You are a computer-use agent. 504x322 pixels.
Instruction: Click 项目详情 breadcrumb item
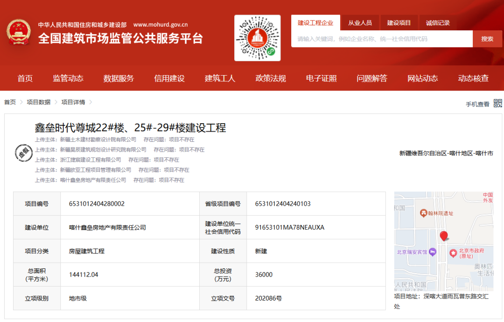[x=73, y=102]
